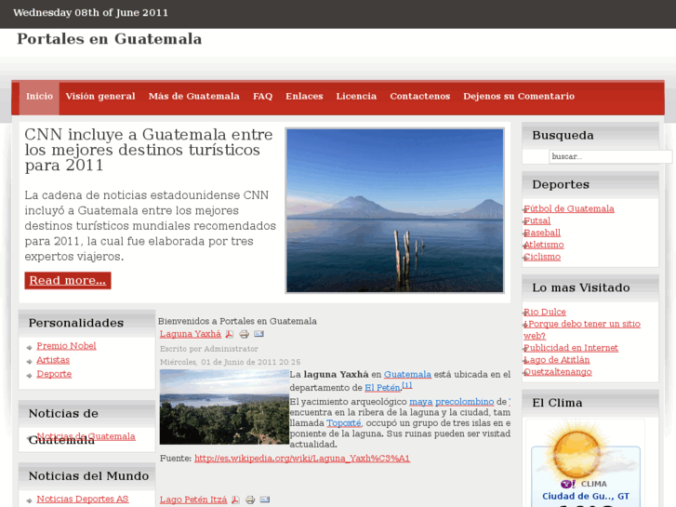Open the Laguna Yaxhá landscape photo
The image size is (676, 507).
coord(224,407)
